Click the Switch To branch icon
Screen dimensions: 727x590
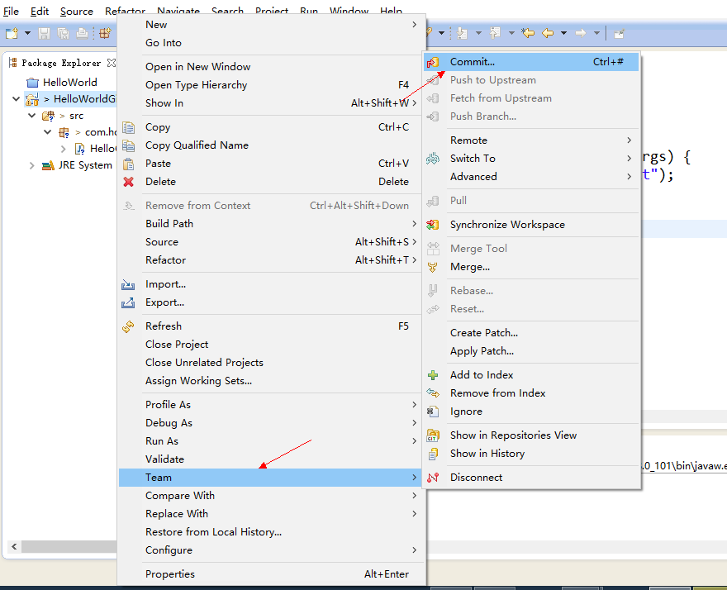pyautogui.click(x=433, y=159)
